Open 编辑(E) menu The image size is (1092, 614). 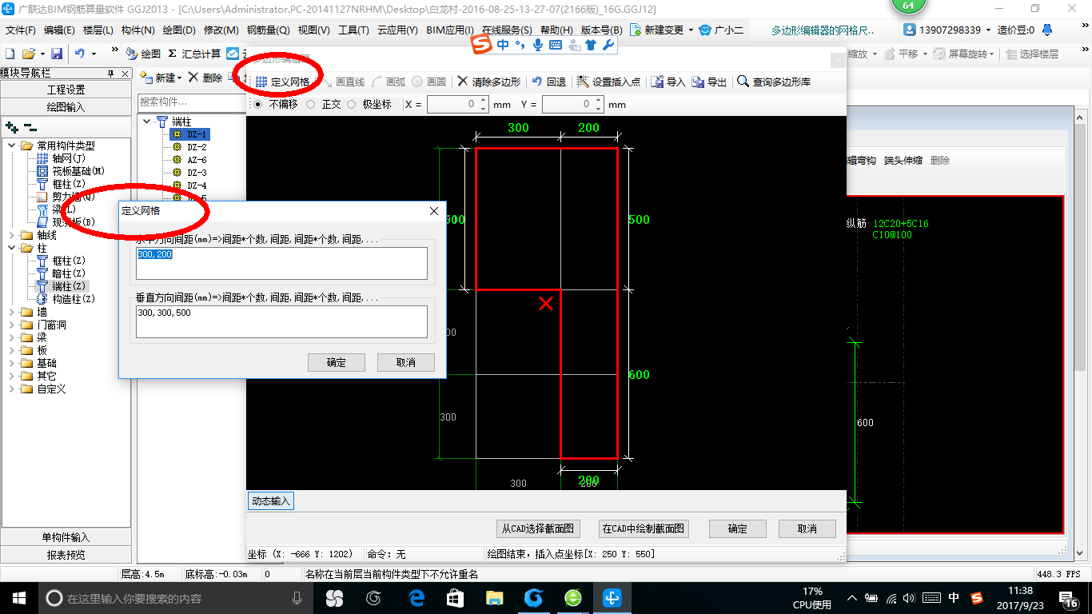tap(59, 30)
